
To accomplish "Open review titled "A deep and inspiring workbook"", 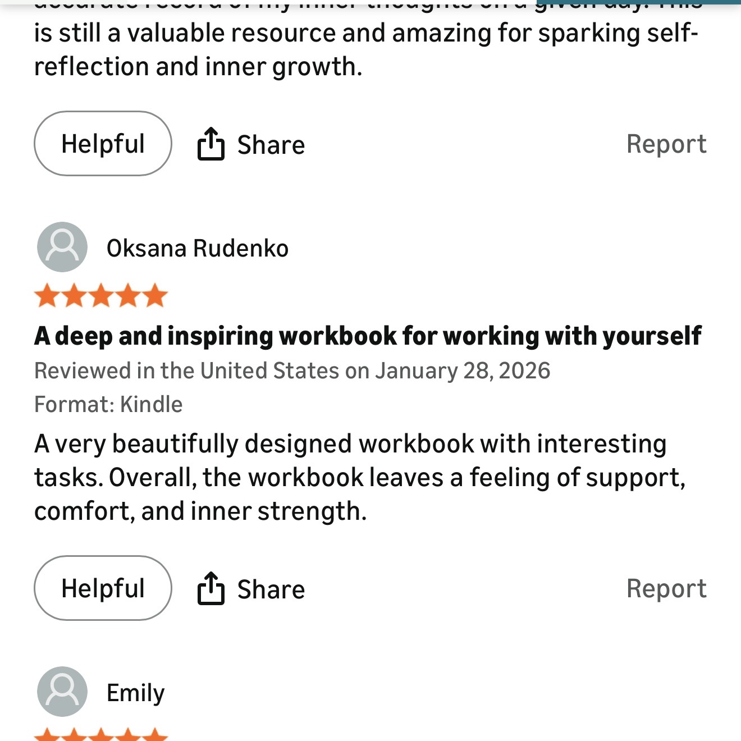I will click(x=368, y=336).
